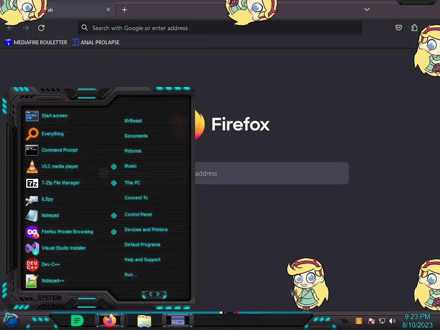The height and width of the screenshot is (330, 440).
Task: Expand VLC media player jump list arrow
Action: click(113, 167)
